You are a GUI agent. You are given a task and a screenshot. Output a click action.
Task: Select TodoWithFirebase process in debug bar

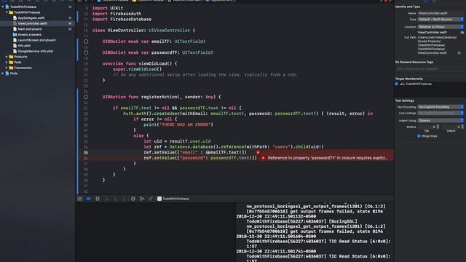[x=173, y=199]
